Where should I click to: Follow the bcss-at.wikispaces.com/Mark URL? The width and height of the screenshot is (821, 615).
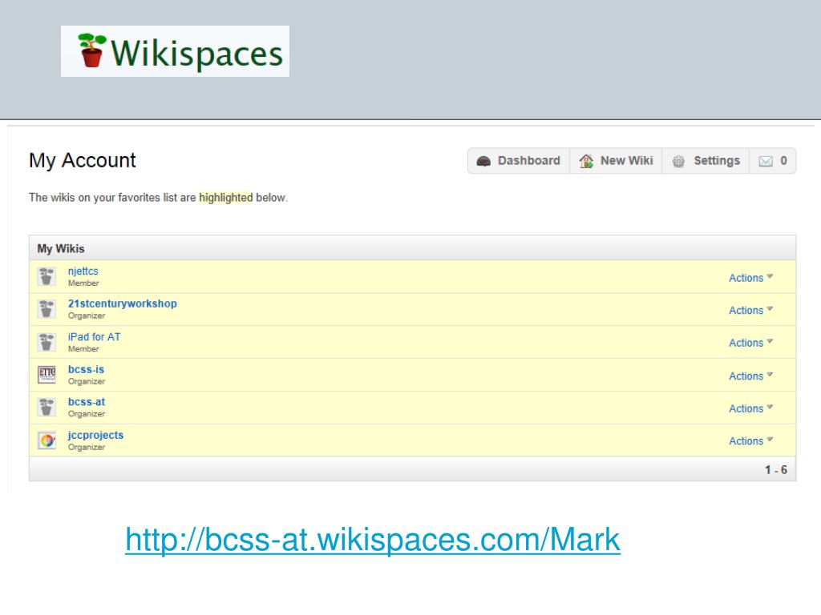[373, 540]
